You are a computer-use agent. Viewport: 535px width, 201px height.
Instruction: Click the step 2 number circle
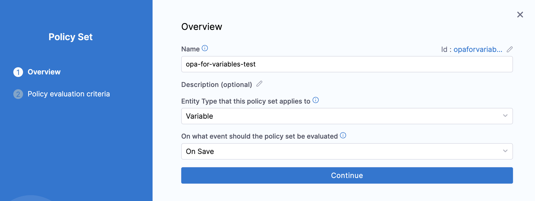click(18, 94)
